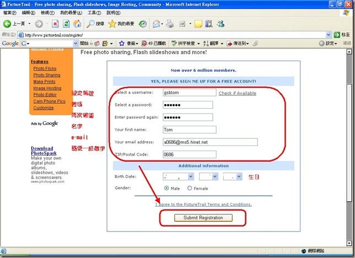Open the Image Hosting sidebar link

point(47,88)
